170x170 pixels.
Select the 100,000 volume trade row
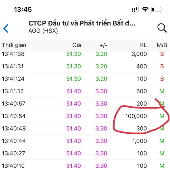click(x=85, y=116)
